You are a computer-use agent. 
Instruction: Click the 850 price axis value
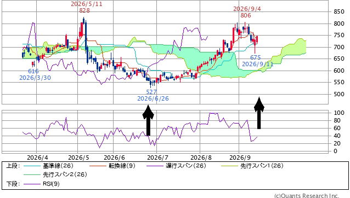[x=339, y=12]
